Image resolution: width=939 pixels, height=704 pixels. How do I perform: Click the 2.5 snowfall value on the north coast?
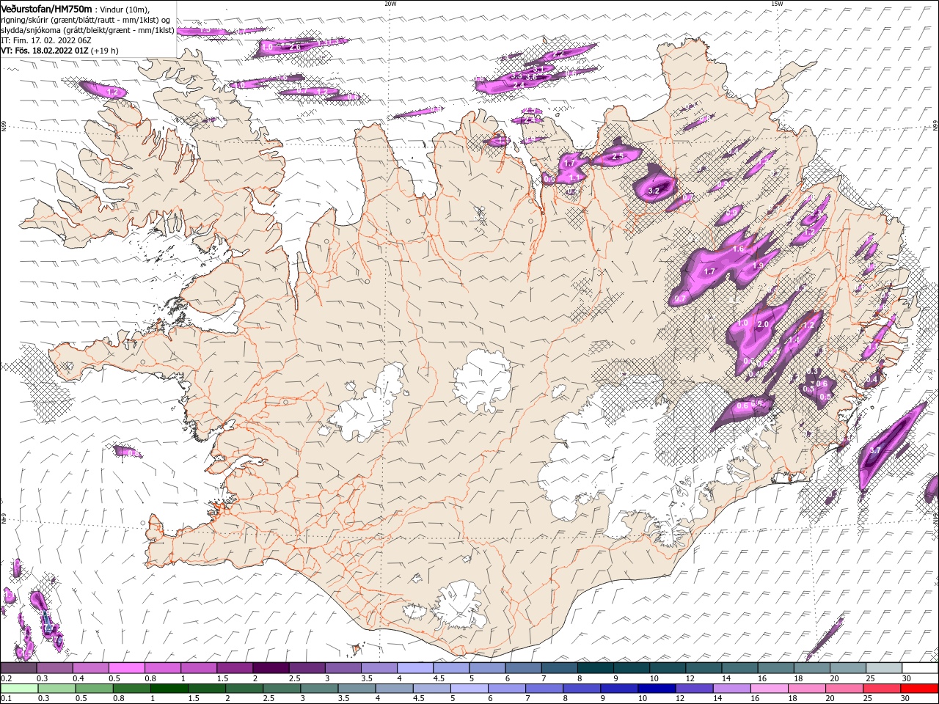pyautogui.click(x=618, y=156)
